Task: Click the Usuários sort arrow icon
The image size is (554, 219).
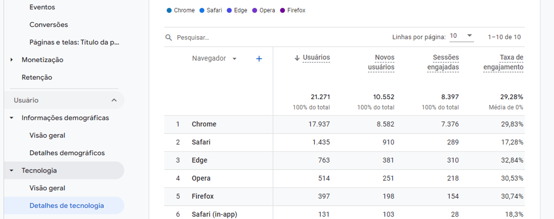Action: pos(297,58)
